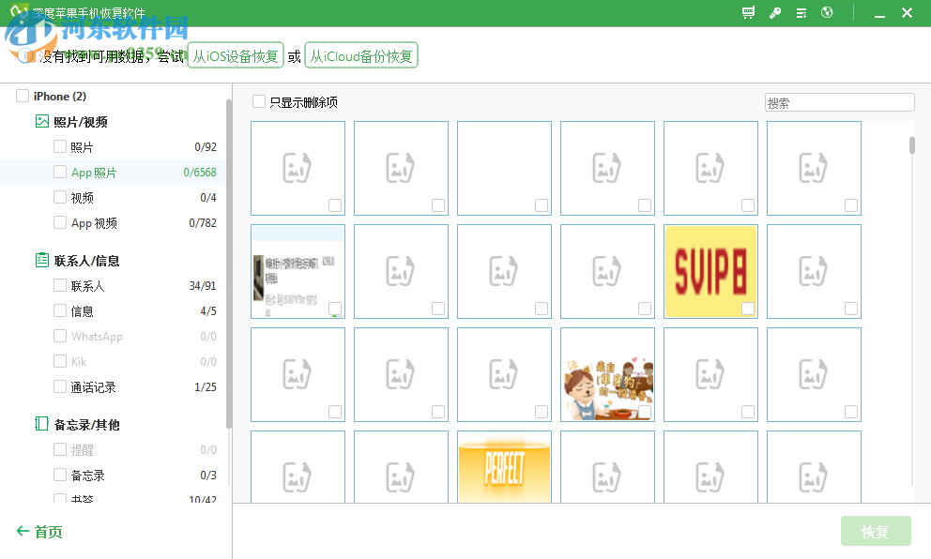Click the Photos/Videos category icon
Image resolution: width=931 pixels, height=559 pixels.
(41, 122)
